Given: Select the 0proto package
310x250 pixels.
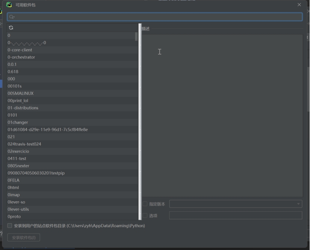Looking at the screenshot, I should pyautogui.click(x=14, y=216).
